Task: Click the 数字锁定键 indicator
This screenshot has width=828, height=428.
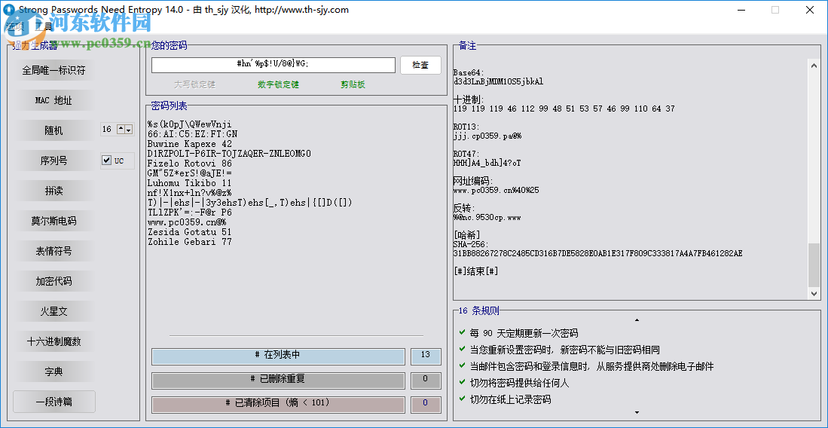Action: [278, 84]
